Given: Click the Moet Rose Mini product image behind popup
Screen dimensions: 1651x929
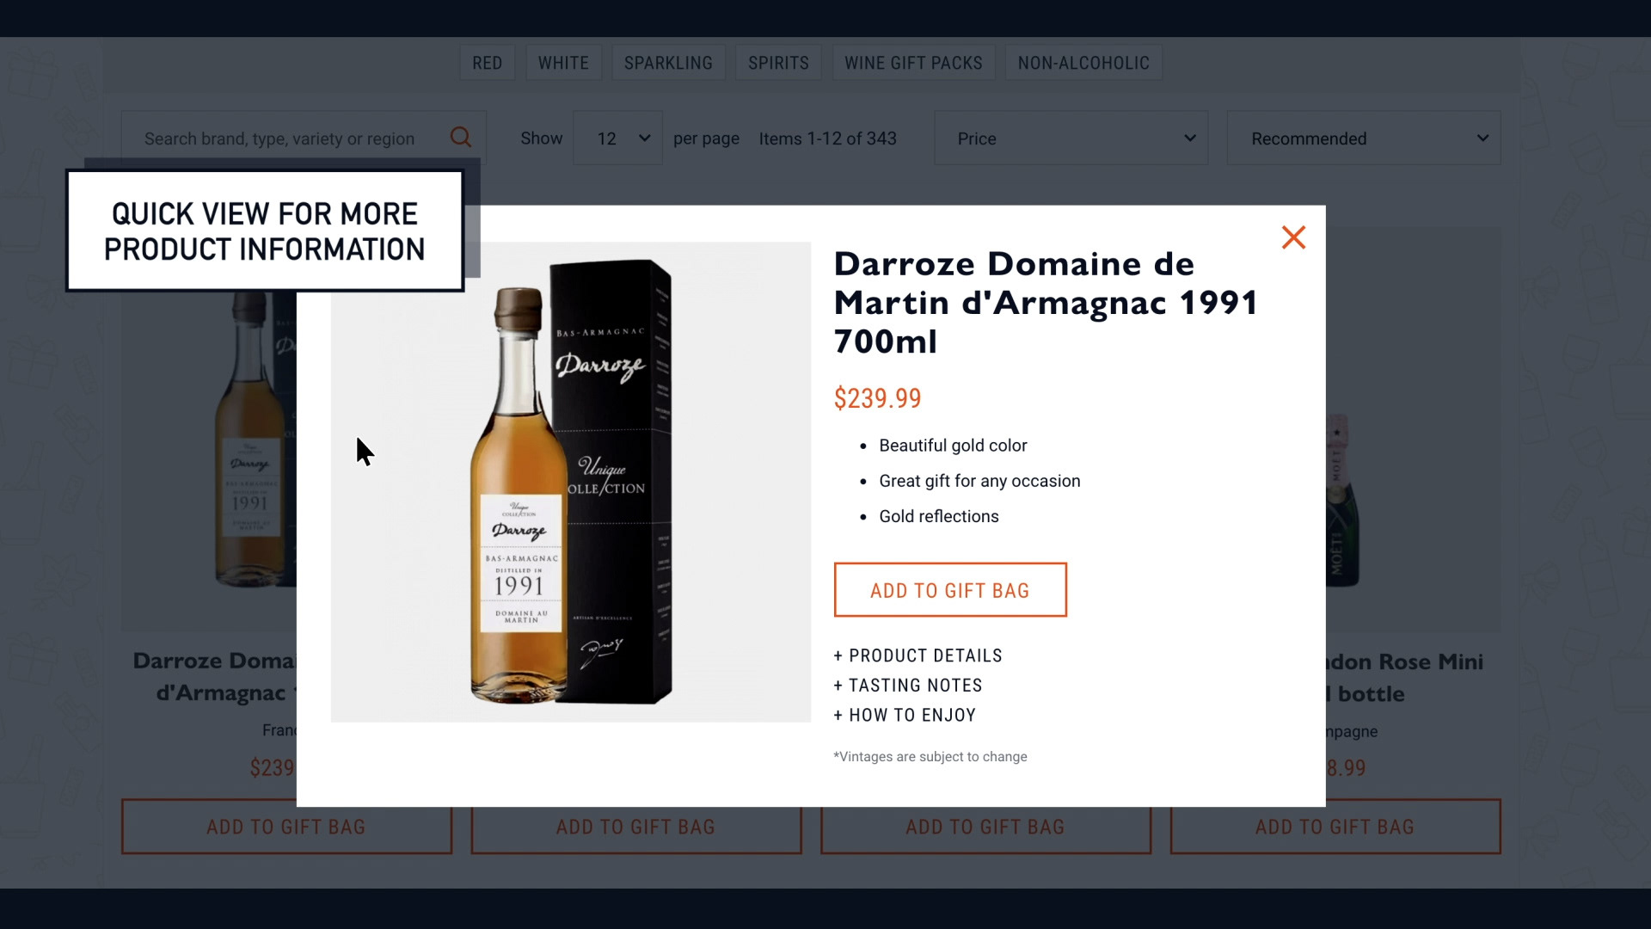Looking at the screenshot, I should (1415, 430).
